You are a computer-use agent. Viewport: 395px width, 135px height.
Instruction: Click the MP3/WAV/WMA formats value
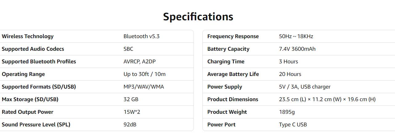click(144, 87)
